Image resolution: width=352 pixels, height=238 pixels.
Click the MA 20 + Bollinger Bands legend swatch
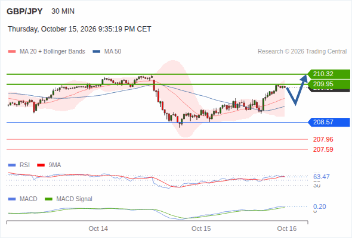(x=12, y=52)
